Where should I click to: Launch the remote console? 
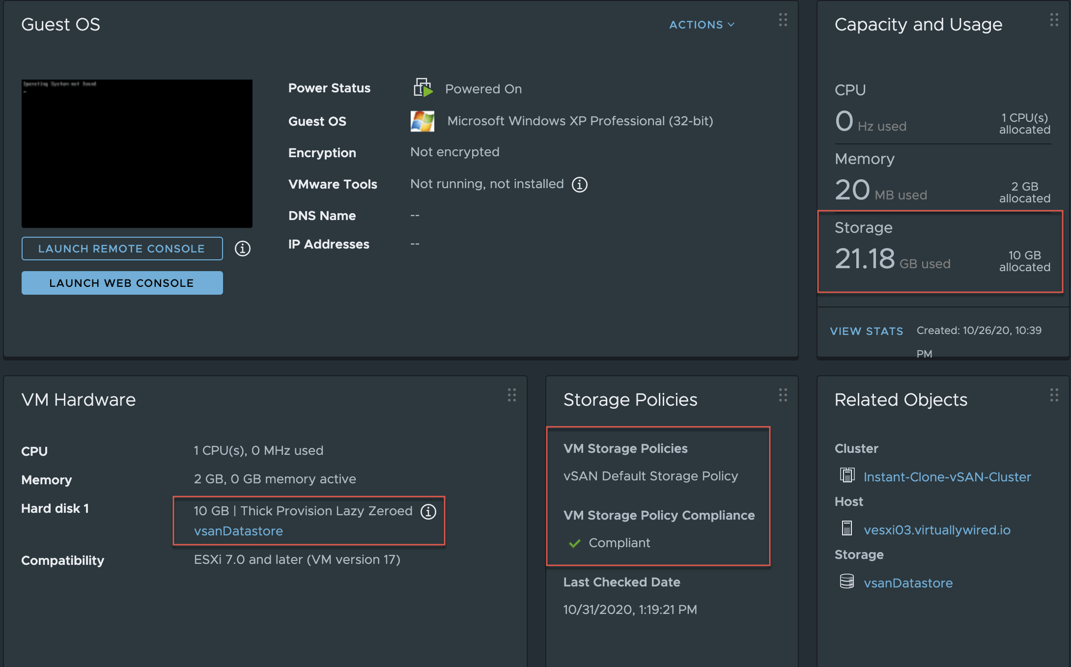122,249
